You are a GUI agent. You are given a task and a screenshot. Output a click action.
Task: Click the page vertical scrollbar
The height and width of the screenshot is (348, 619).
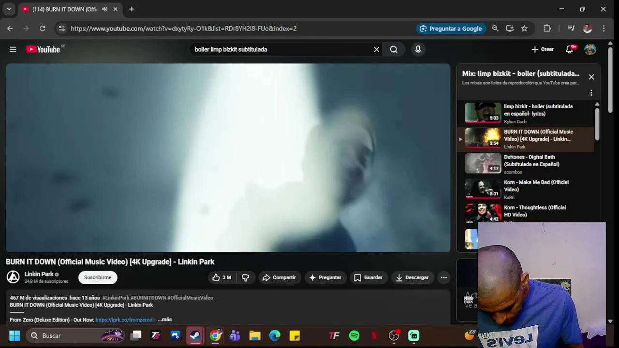click(610, 80)
